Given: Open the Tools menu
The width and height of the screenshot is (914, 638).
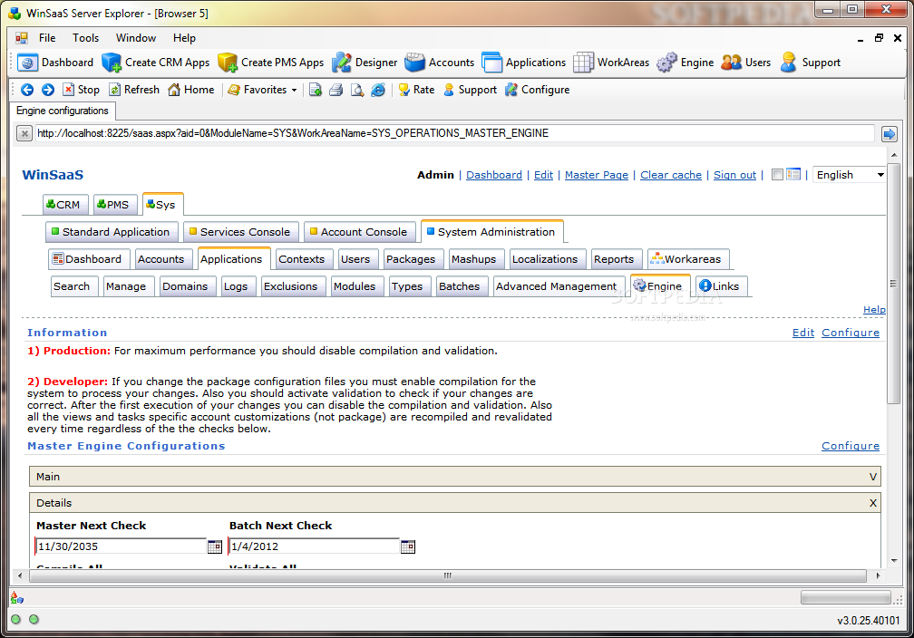Looking at the screenshot, I should coord(85,38).
